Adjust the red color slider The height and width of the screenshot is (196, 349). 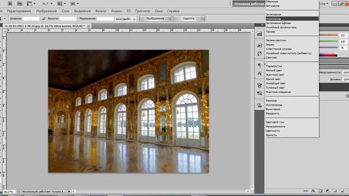click(x=328, y=35)
